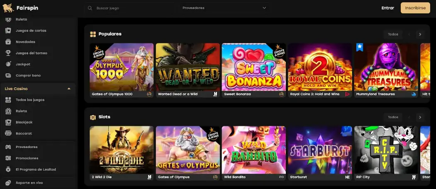The height and width of the screenshot is (189, 436).
Task: Click the Soporte en vivo chat icon
Action: [8, 183]
